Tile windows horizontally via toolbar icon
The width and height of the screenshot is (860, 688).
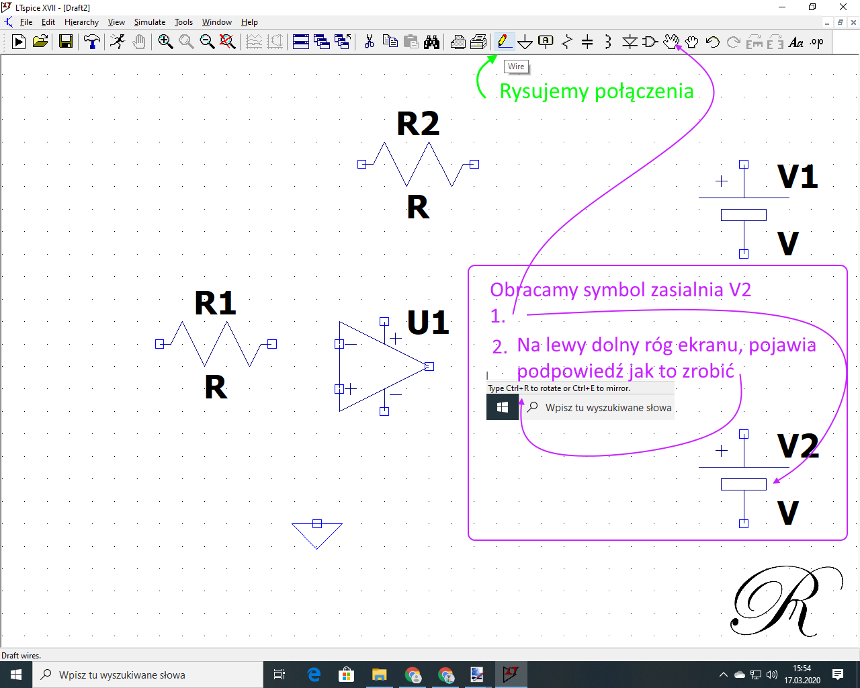(301, 42)
